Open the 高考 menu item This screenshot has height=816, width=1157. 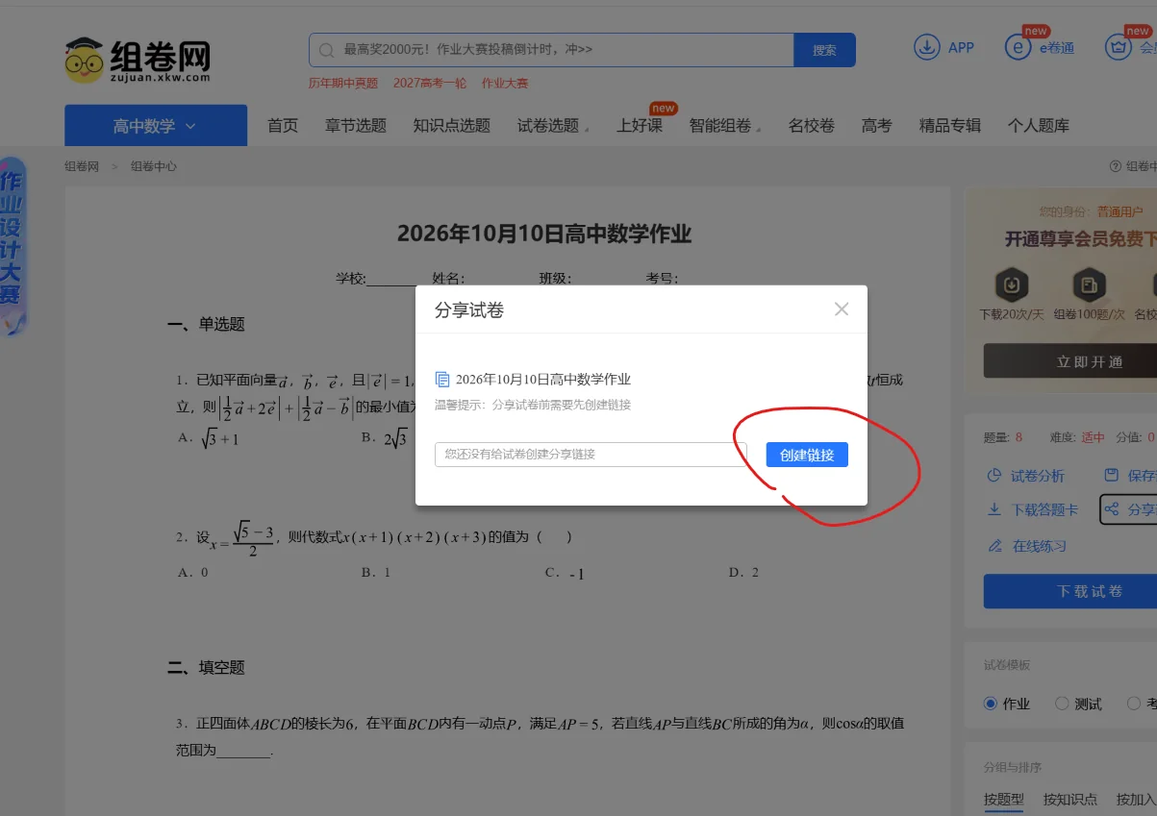pyautogui.click(x=877, y=126)
